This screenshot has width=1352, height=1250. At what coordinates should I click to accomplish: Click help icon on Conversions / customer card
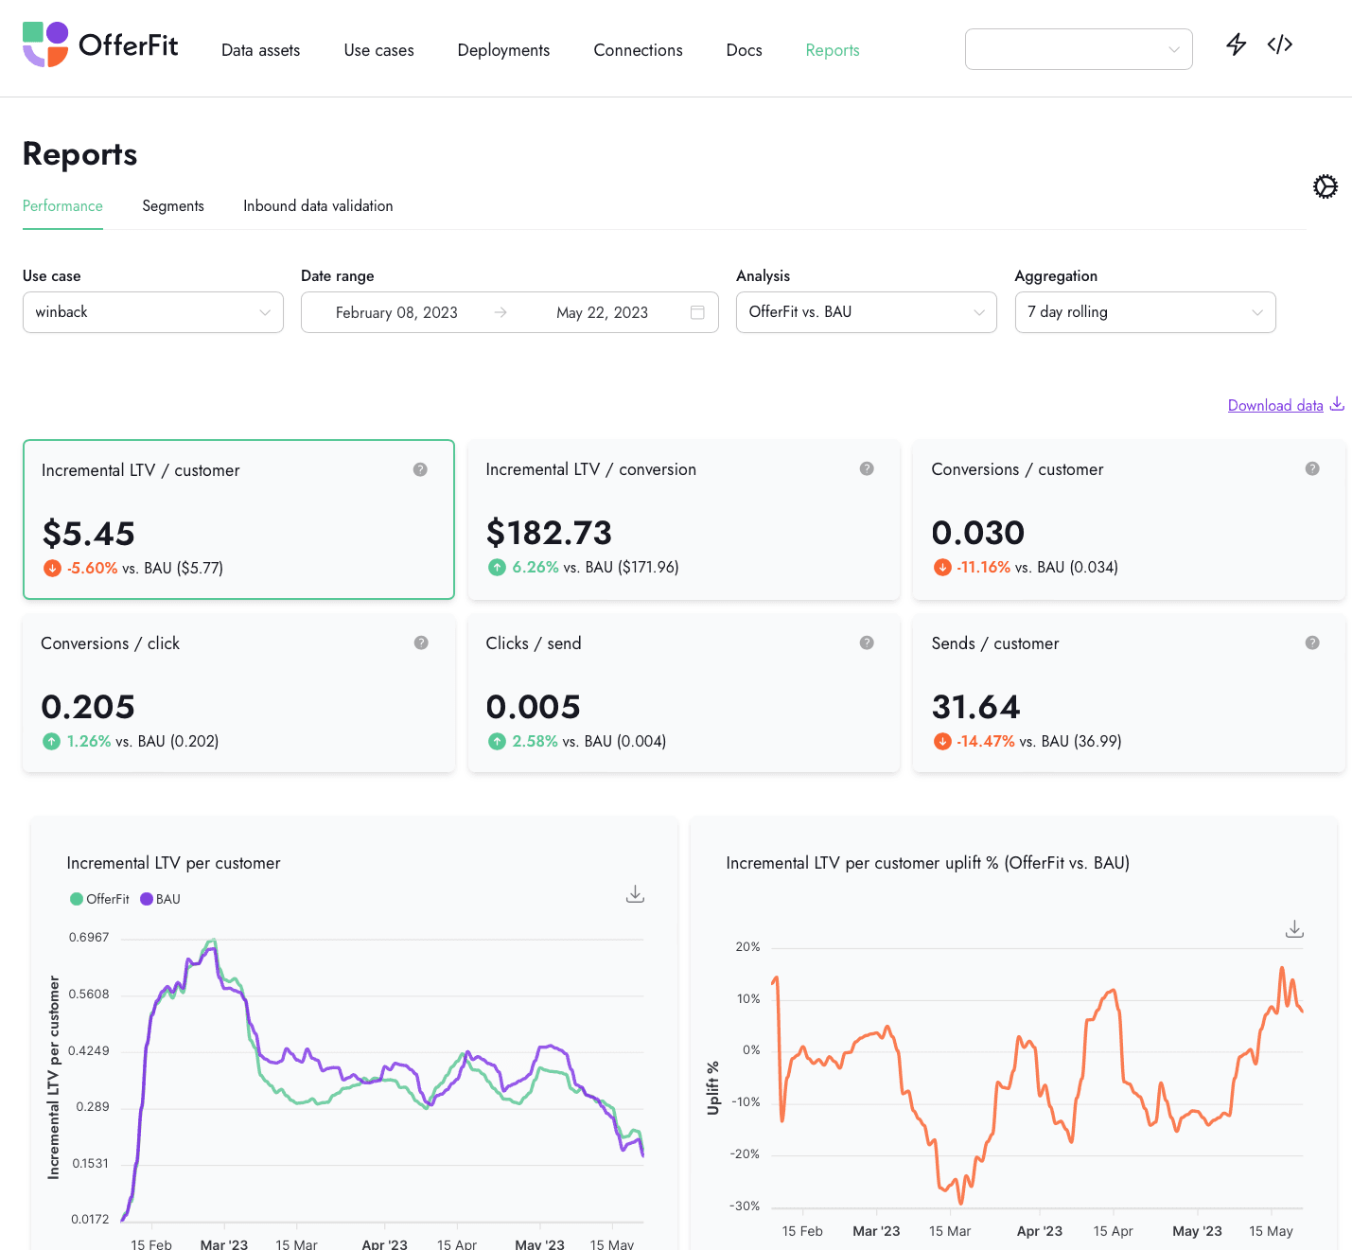(x=1311, y=468)
